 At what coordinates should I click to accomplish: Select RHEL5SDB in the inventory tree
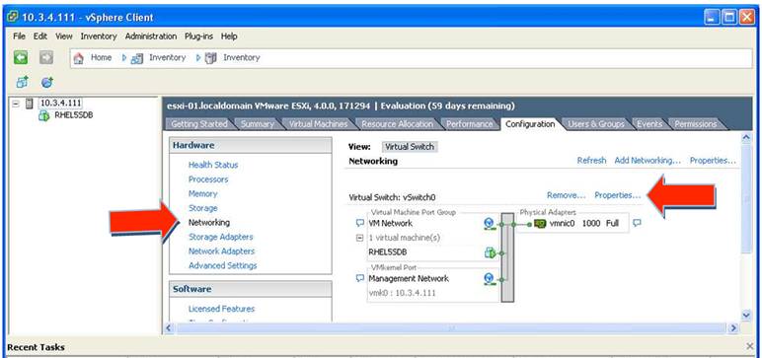74,115
